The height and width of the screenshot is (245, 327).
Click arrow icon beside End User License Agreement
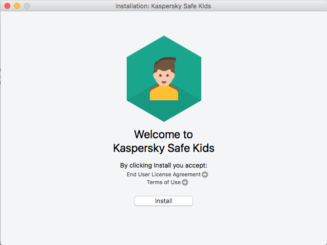pos(205,175)
